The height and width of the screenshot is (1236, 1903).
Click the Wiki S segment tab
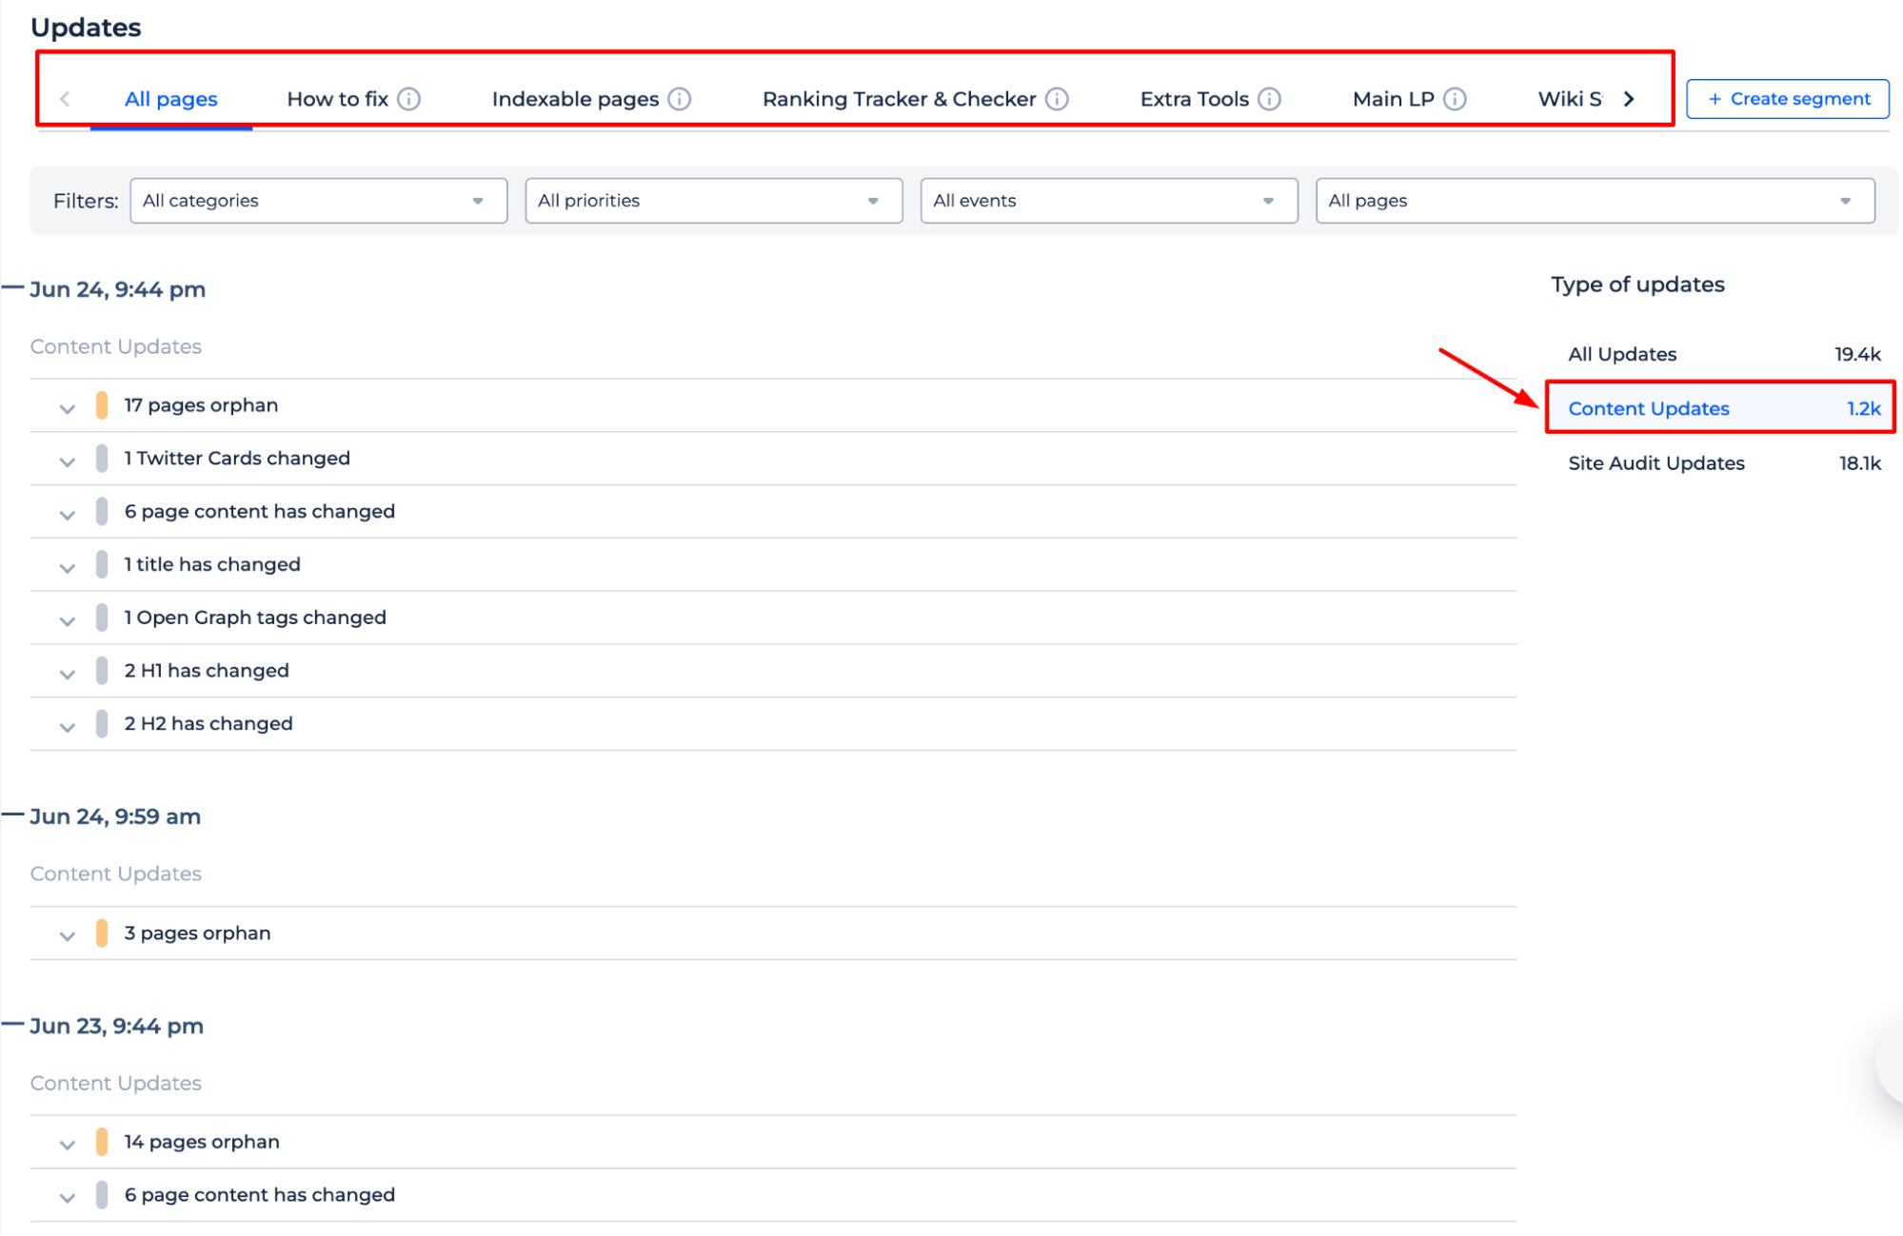click(x=1567, y=98)
